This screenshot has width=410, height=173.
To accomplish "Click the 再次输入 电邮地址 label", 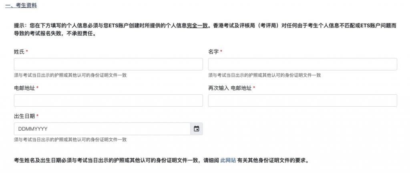I will (x=229, y=88).
